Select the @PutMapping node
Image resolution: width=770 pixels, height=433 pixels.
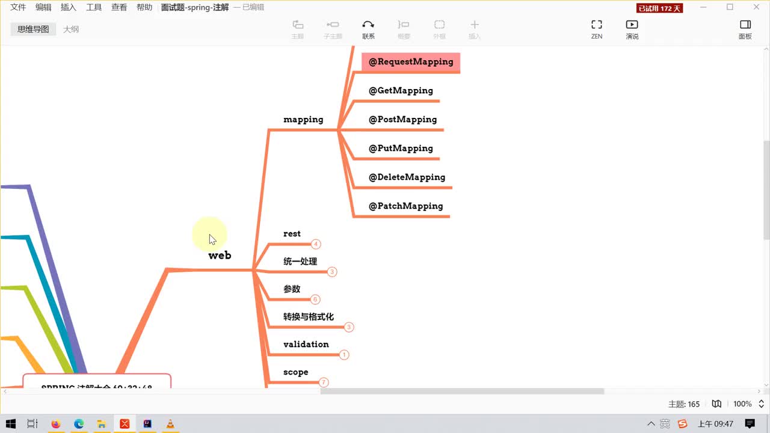(x=401, y=149)
